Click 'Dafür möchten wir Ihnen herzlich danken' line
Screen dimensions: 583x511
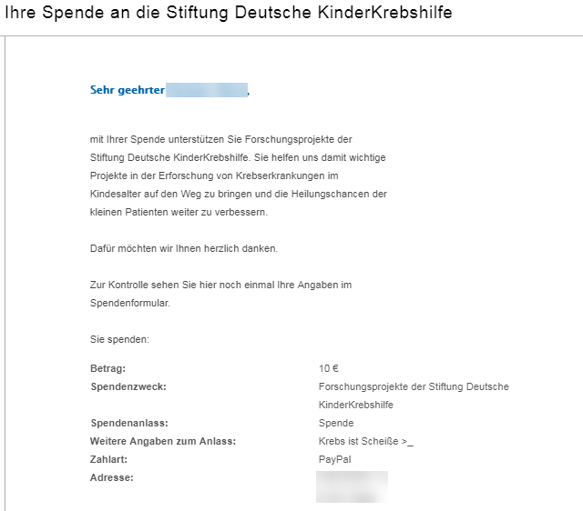click(184, 248)
